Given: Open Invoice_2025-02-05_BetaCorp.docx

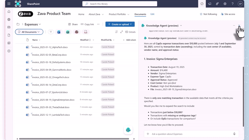Looking at the screenshot, I should click(49, 55).
